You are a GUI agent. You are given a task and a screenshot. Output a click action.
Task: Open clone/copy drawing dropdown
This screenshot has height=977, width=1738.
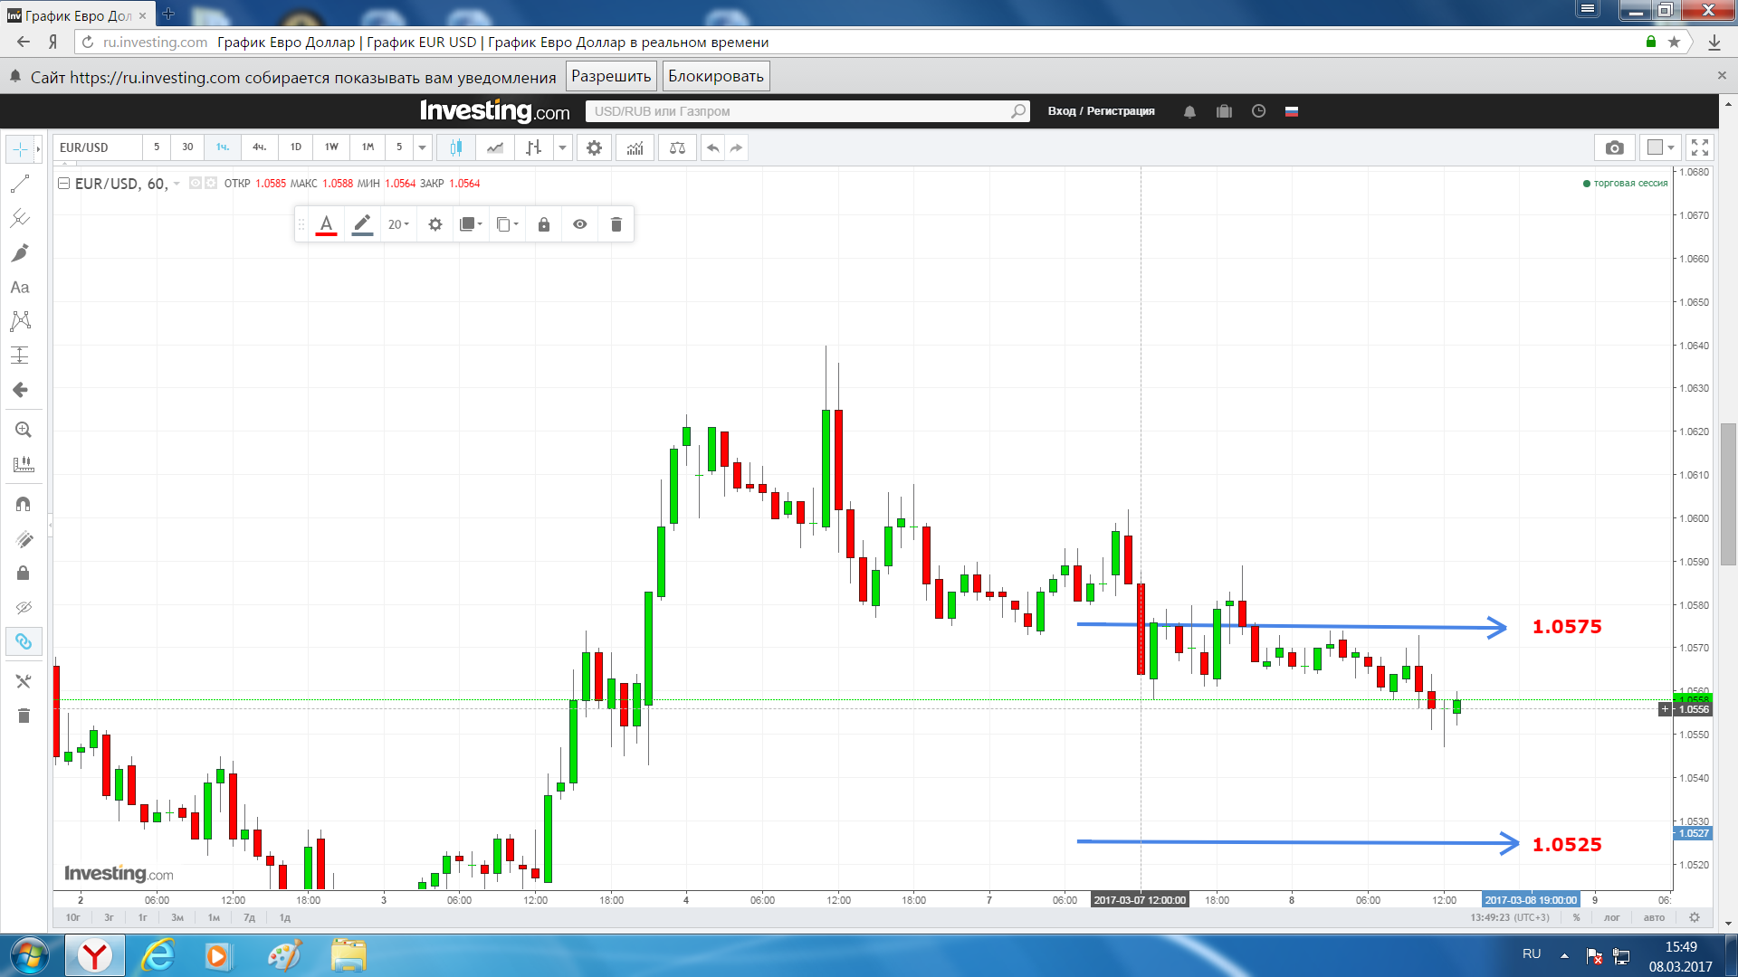(x=508, y=224)
